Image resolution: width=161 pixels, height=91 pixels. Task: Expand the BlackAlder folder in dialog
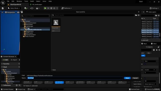click(x=23, y=25)
